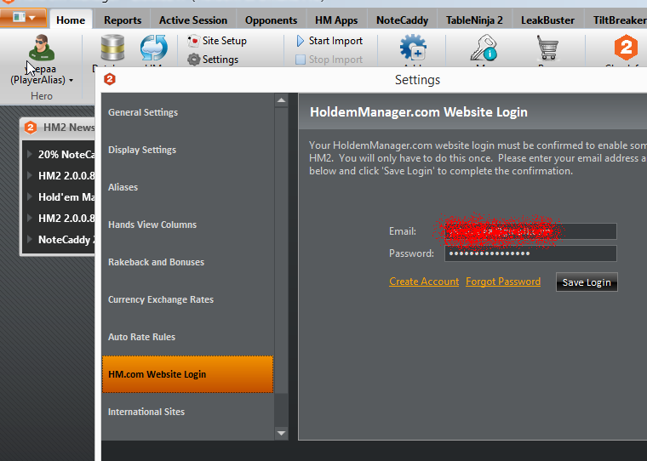This screenshot has width=647, height=461.
Task: Select the LeakBuster tab
Action: coord(547,20)
